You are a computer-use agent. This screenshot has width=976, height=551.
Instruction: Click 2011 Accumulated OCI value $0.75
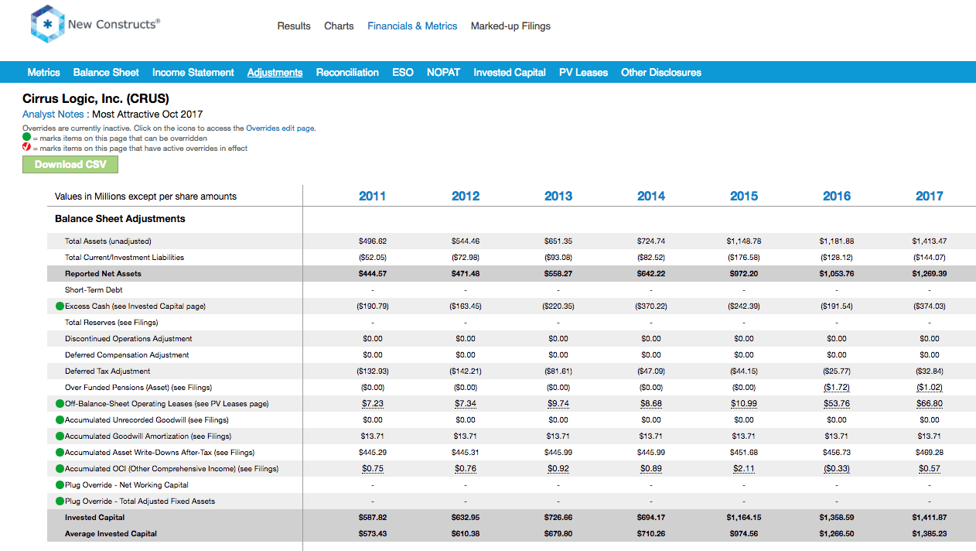click(x=373, y=469)
